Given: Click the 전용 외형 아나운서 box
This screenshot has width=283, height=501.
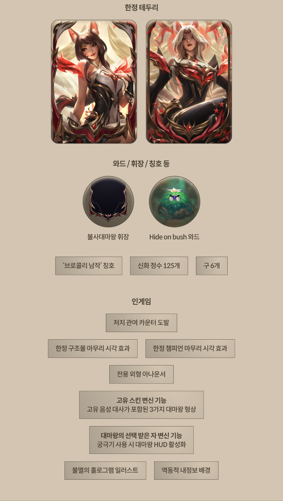Looking at the screenshot, I should point(141,374).
